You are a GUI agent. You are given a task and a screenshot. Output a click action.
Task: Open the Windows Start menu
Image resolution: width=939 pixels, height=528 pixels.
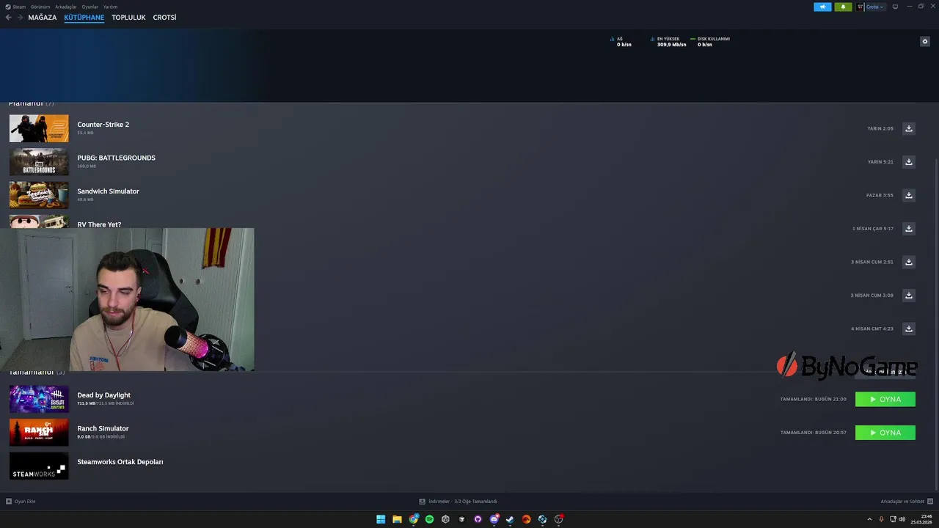click(x=381, y=519)
